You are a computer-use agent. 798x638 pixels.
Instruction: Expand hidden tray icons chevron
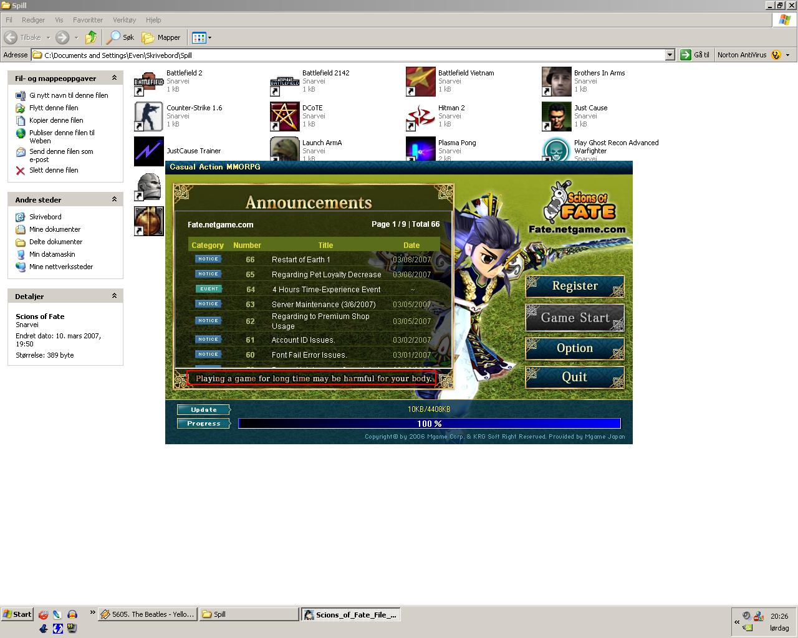point(736,621)
